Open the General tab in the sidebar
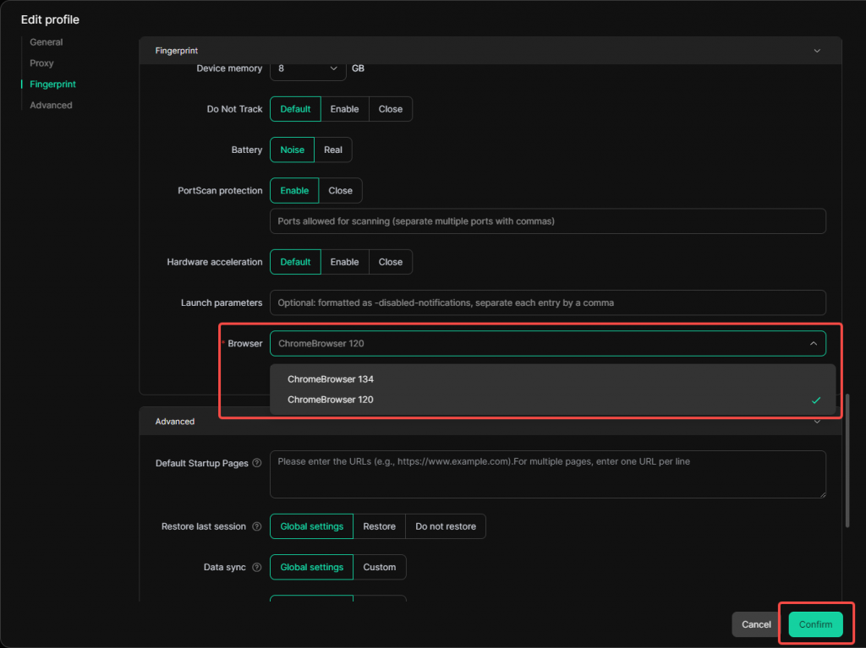Image resolution: width=866 pixels, height=648 pixels. click(46, 42)
